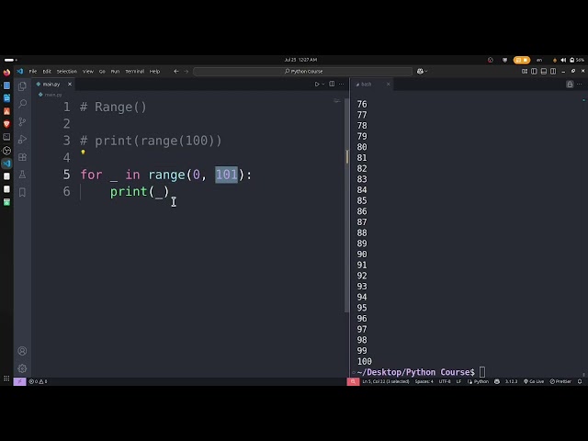Toggle the primary side bar
Viewport: 588px width, 441px height.
(534, 72)
